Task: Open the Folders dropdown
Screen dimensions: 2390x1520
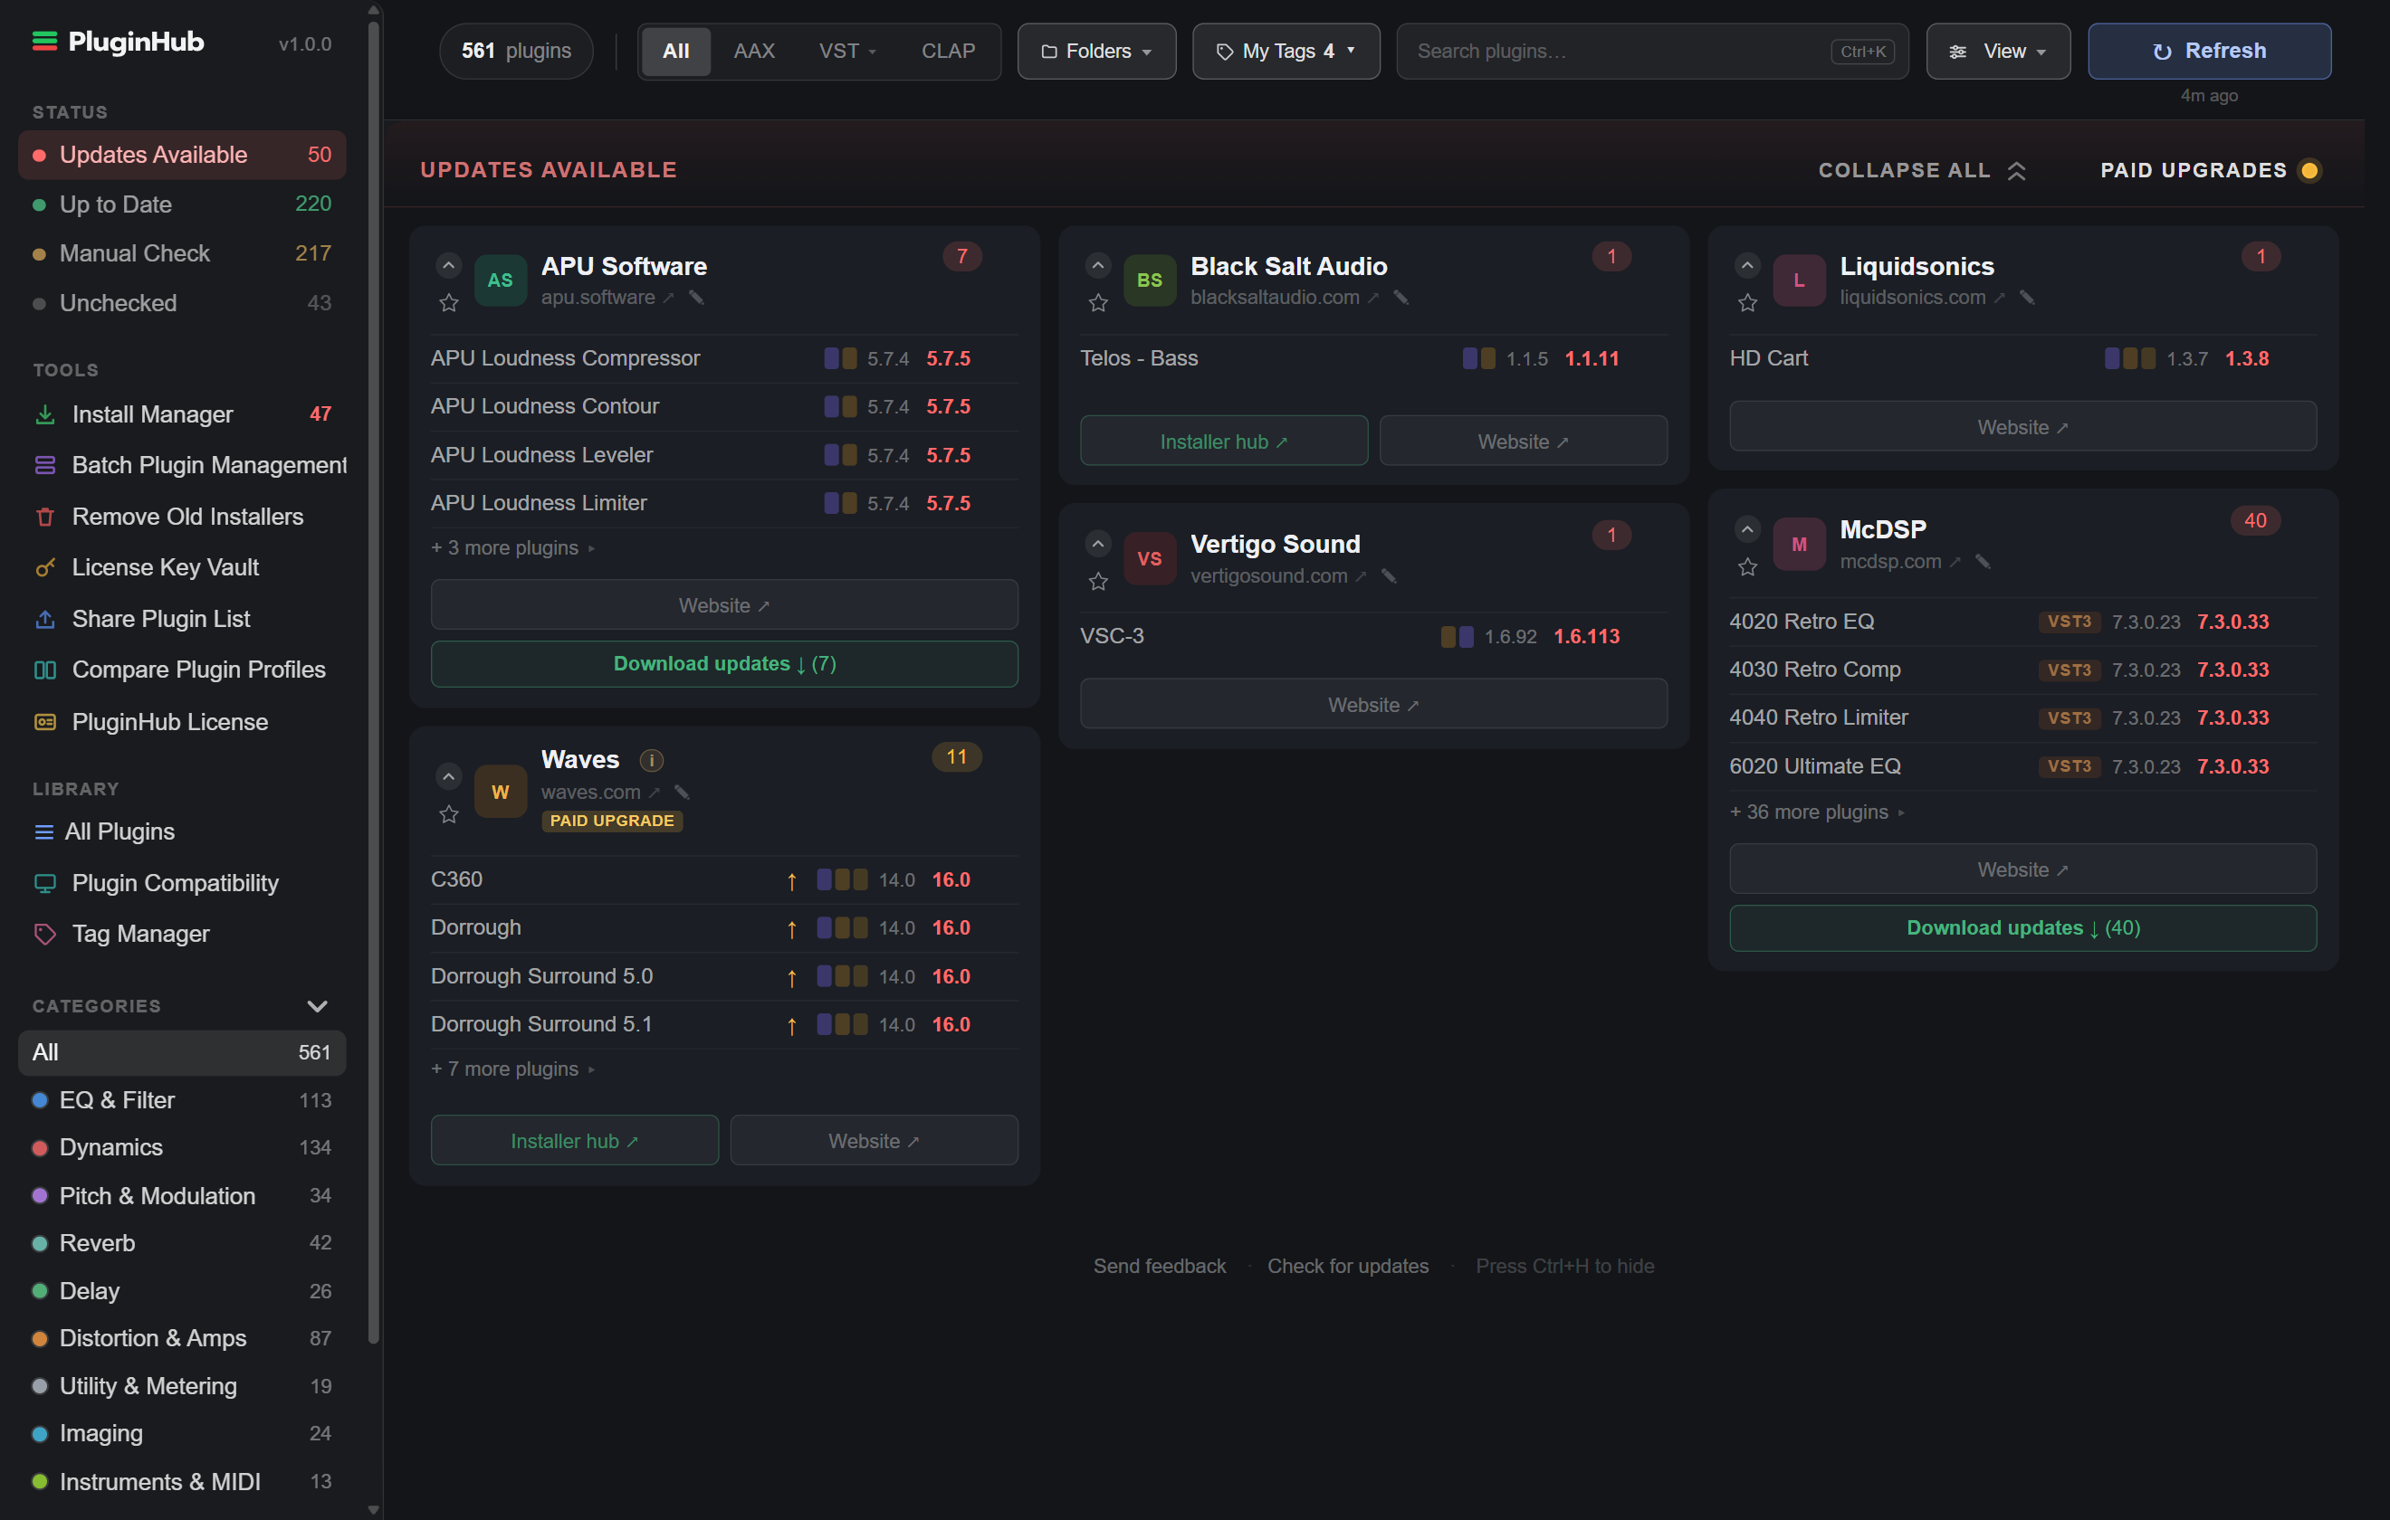Action: click(1095, 51)
